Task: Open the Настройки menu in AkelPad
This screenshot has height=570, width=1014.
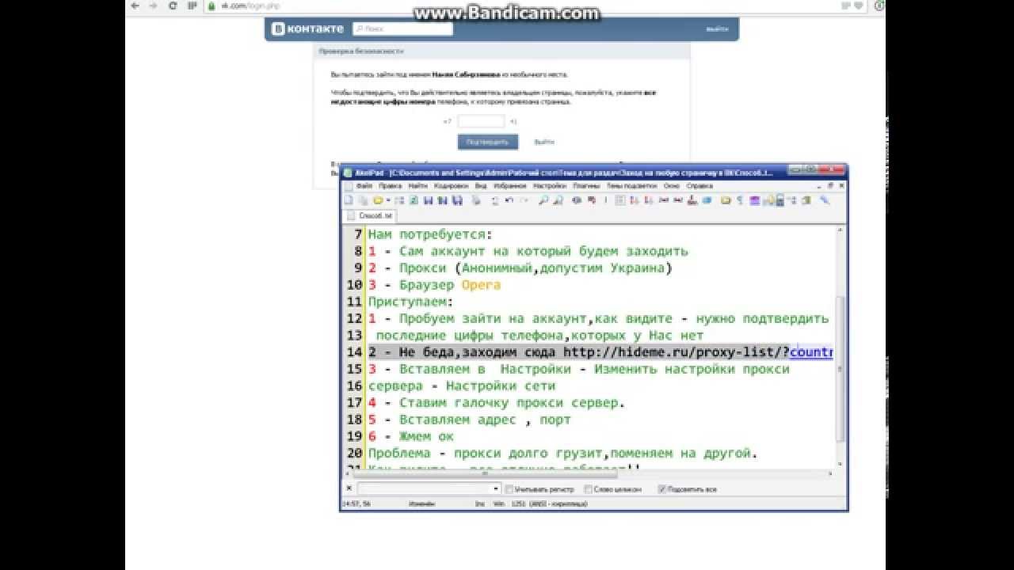Action: (x=550, y=186)
